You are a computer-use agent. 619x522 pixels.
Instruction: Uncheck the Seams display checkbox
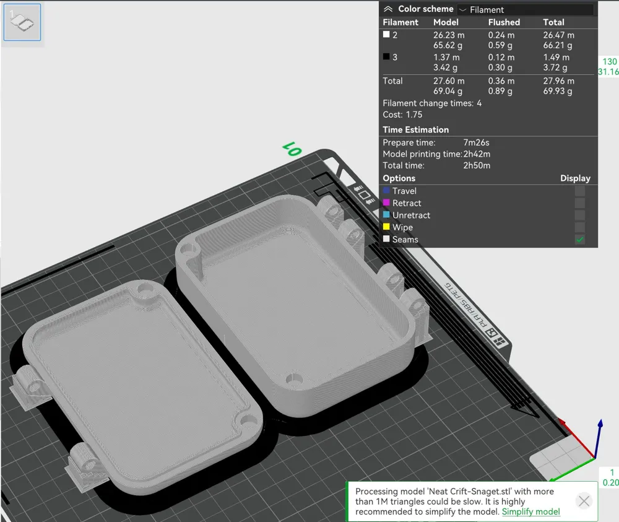pos(579,240)
